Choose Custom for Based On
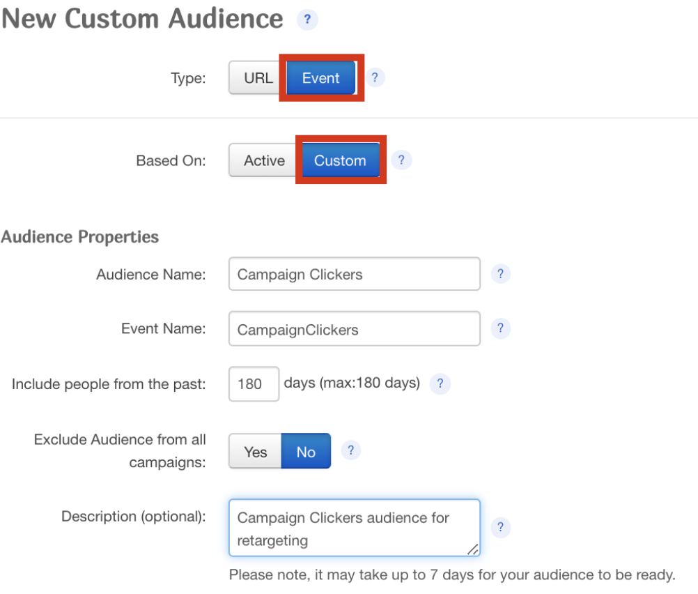This screenshot has height=594, width=698. pyautogui.click(x=341, y=160)
